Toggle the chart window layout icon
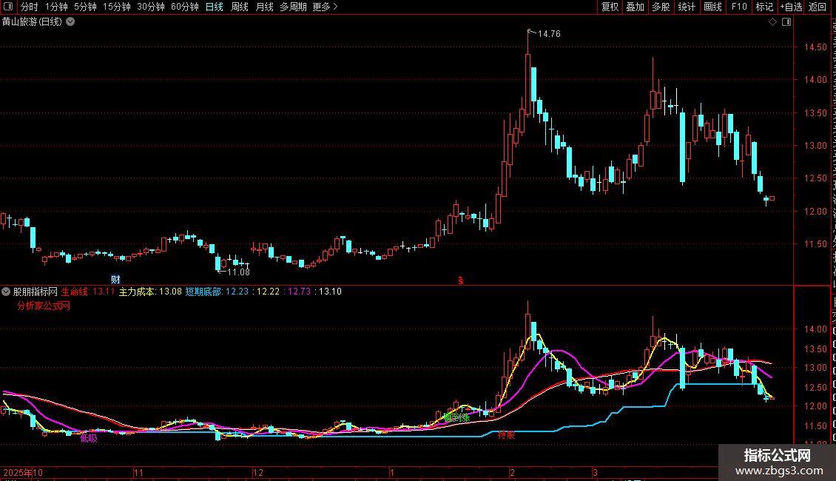Screen dimensions: 836x481 786,22
